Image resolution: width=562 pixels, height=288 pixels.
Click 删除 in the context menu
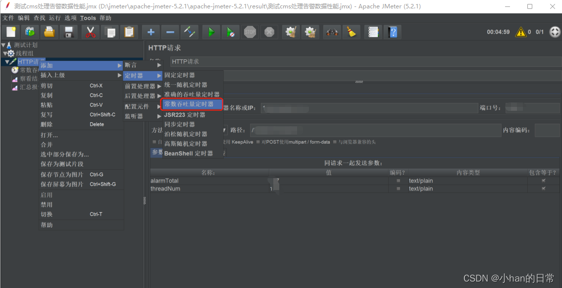(x=81, y=124)
